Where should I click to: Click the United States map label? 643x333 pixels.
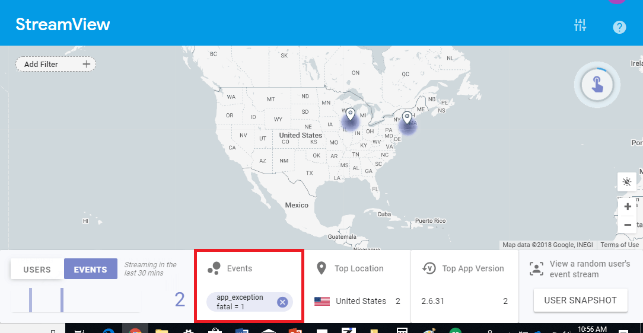pyautogui.click(x=301, y=135)
